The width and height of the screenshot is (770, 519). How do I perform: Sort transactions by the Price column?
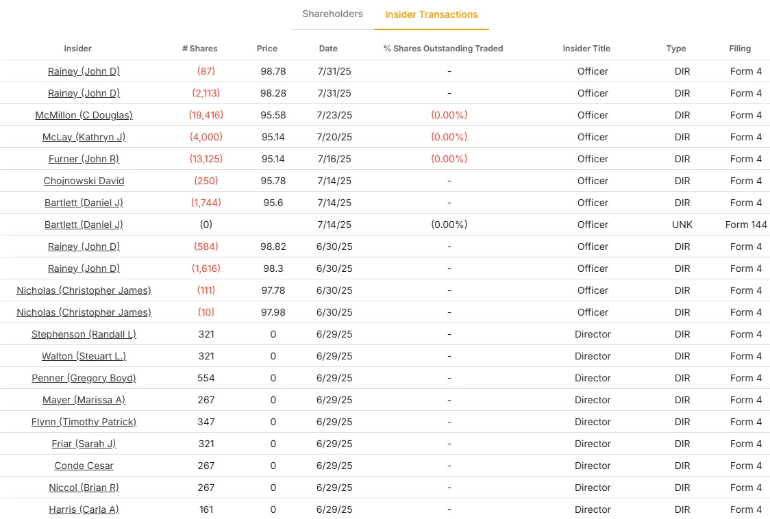[x=267, y=49]
